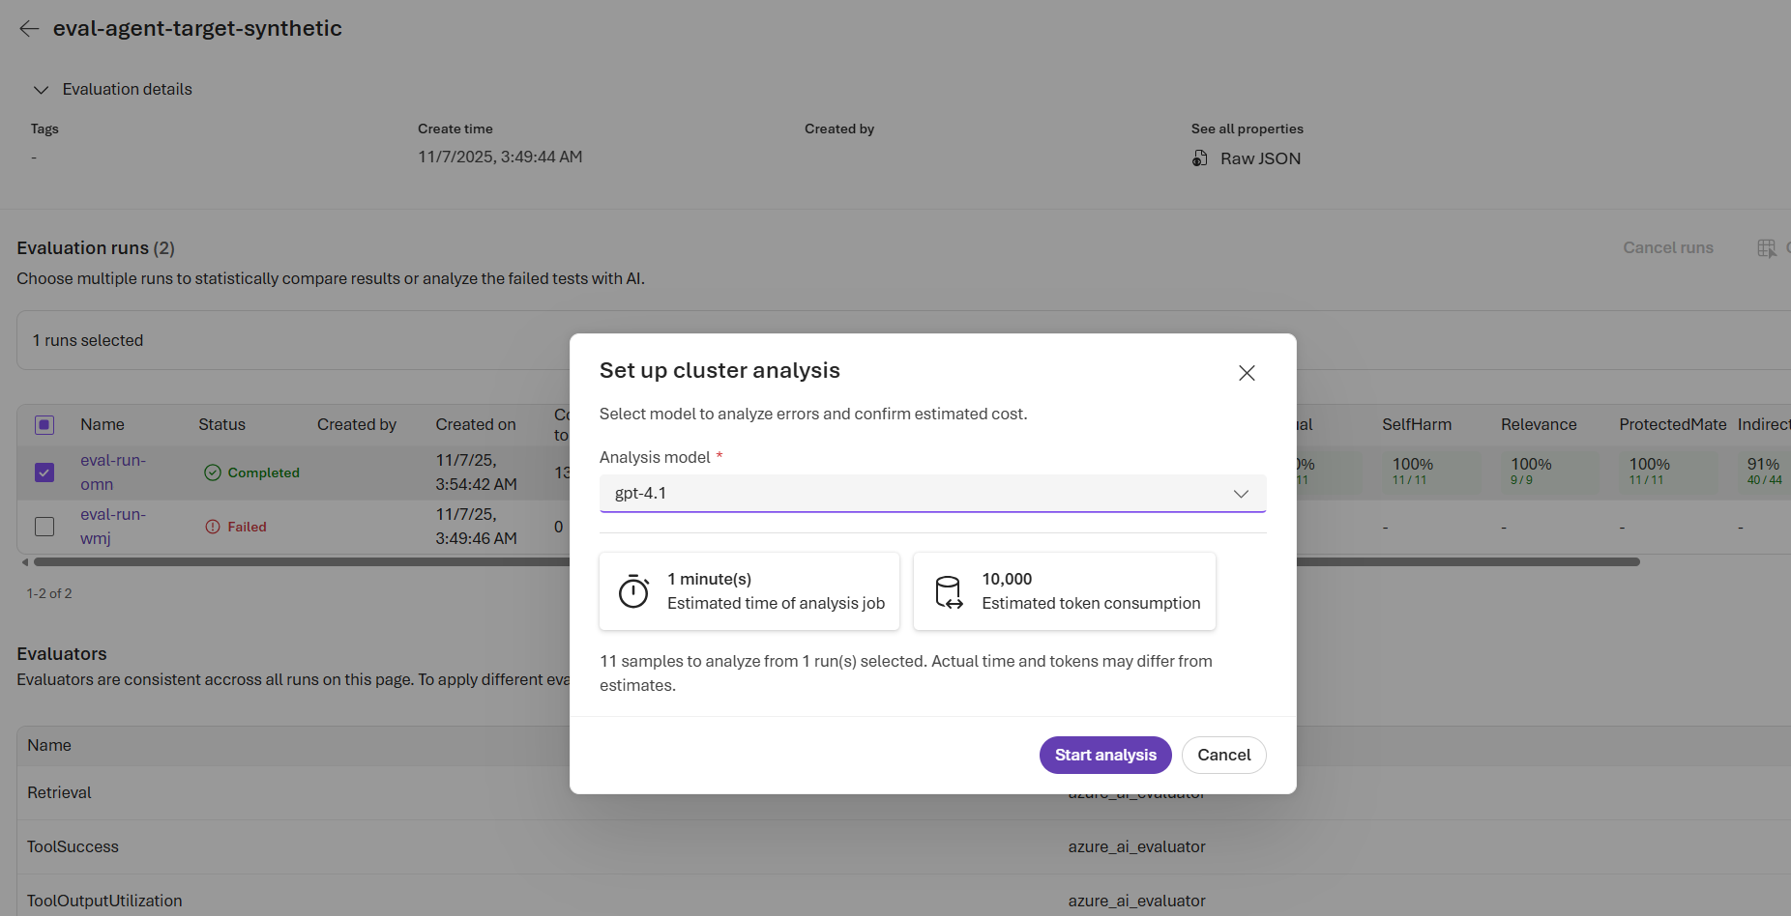Click the timer icon in the estimated time card

tap(633, 590)
